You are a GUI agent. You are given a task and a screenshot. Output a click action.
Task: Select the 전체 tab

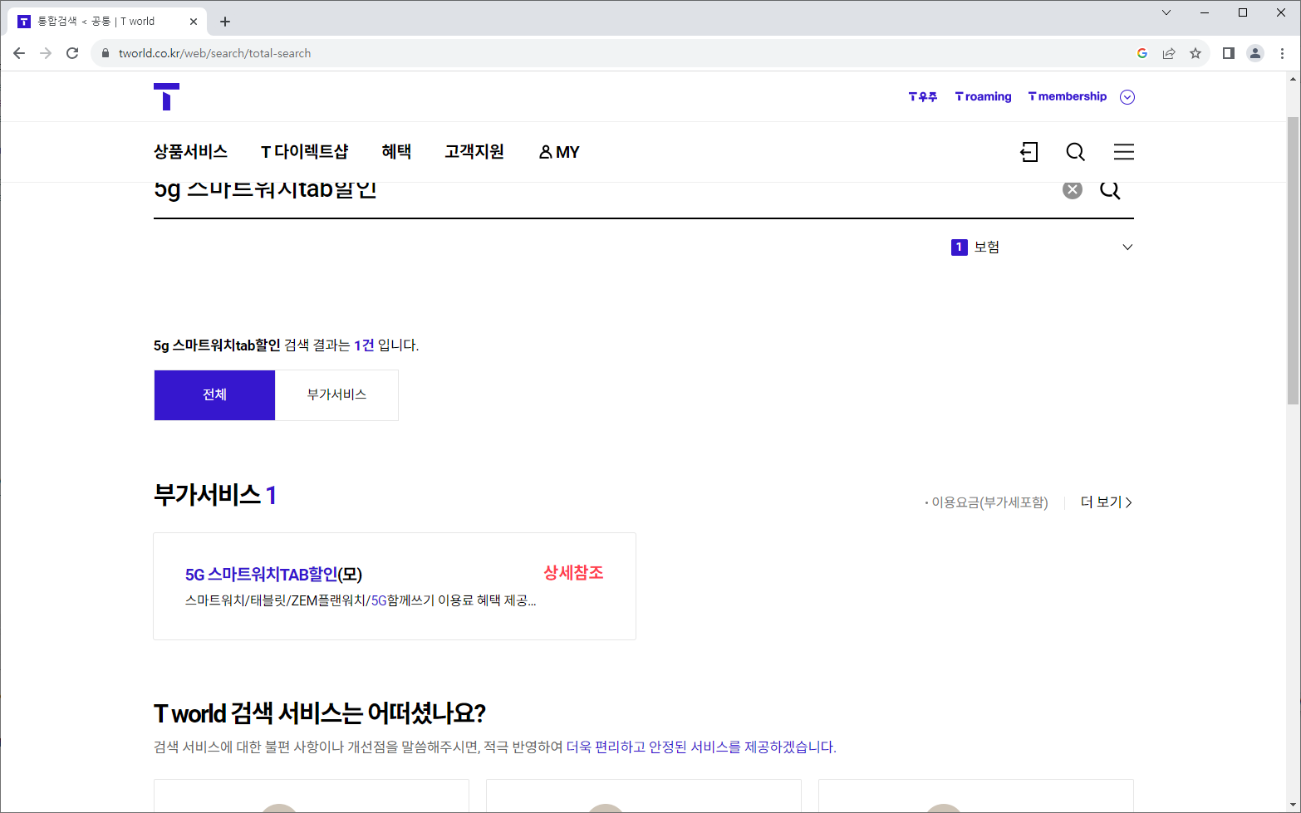pos(214,395)
